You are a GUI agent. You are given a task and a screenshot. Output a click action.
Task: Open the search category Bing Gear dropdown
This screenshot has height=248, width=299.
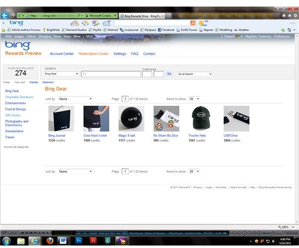[61, 74]
